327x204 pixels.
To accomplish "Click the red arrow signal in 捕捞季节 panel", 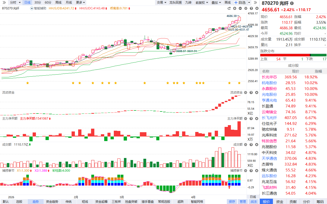I will tap(229, 187).
